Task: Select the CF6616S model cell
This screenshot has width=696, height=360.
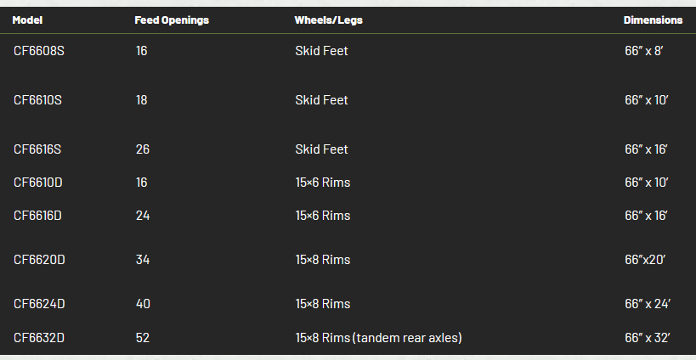Action: (37, 149)
